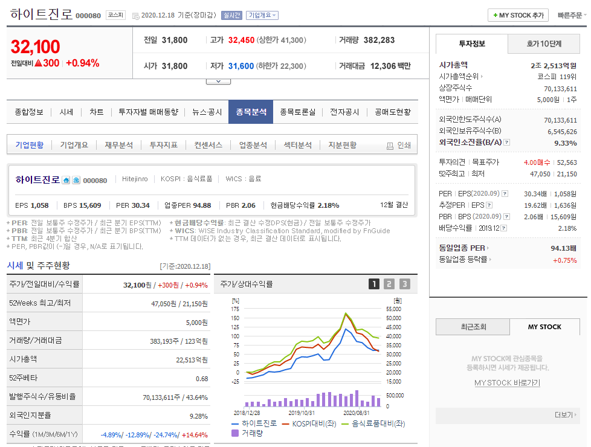Viewport: 591px width, 447px height.
Task: Click the calendar icon beside 2020.12.18 date
Action: [136, 16]
